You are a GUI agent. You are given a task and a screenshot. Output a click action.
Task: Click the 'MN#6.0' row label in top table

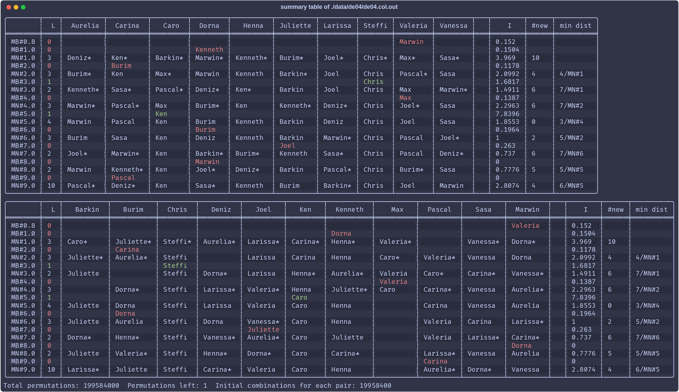point(23,138)
